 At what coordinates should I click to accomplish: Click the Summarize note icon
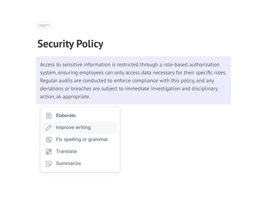pyautogui.click(x=49, y=164)
